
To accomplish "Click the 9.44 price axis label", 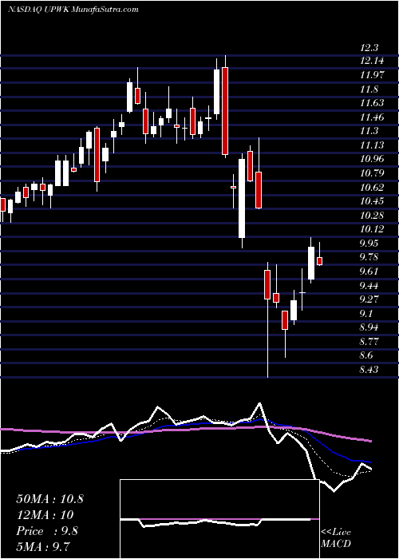I will (x=369, y=285).
